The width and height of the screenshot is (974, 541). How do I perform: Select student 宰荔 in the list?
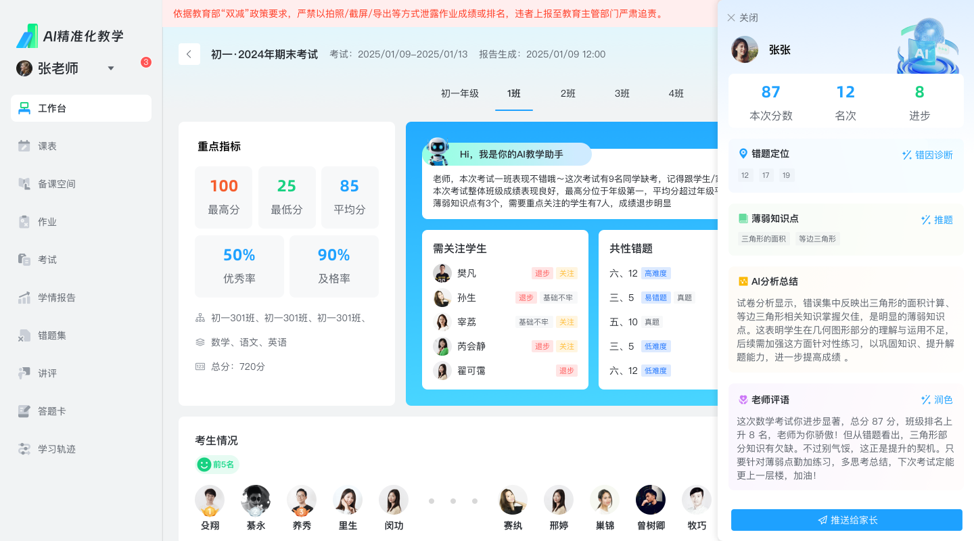(505, 322)
